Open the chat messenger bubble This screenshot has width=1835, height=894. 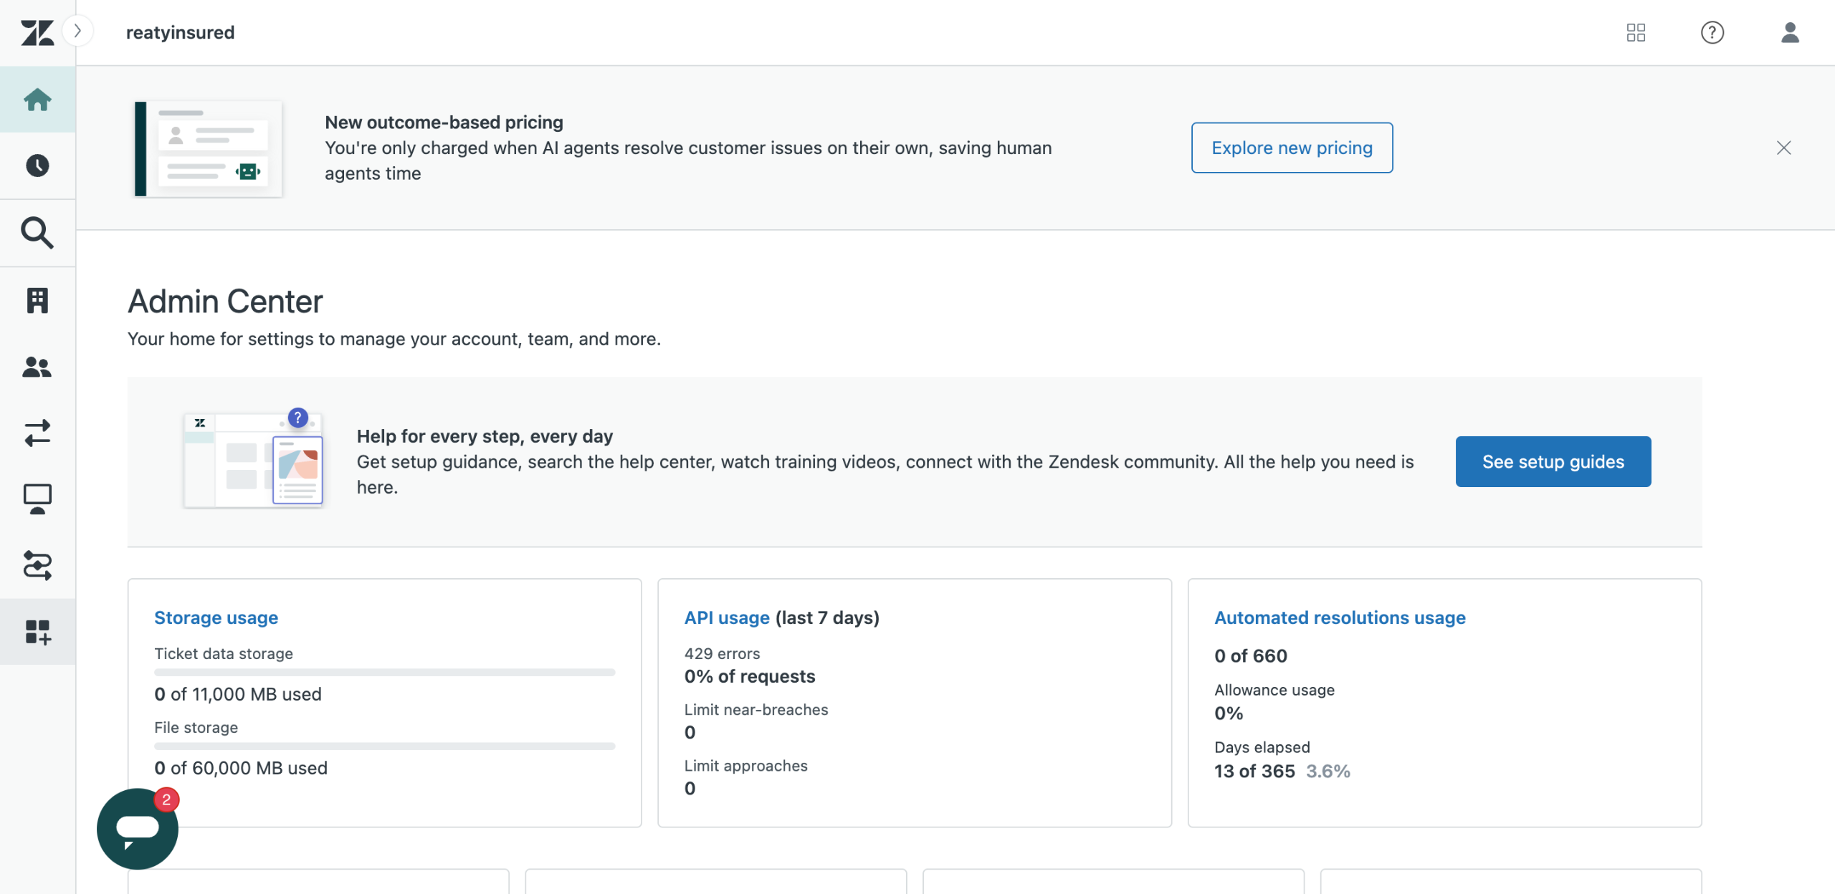click(x=138, y=829)
